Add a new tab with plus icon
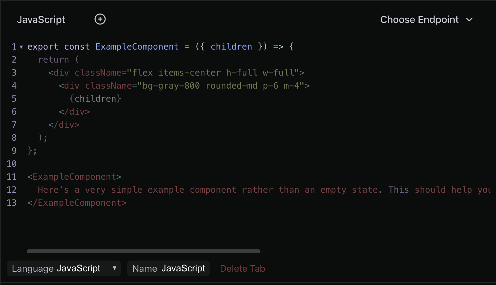Screen dimensions: 496x285 (x=100, y=19)
